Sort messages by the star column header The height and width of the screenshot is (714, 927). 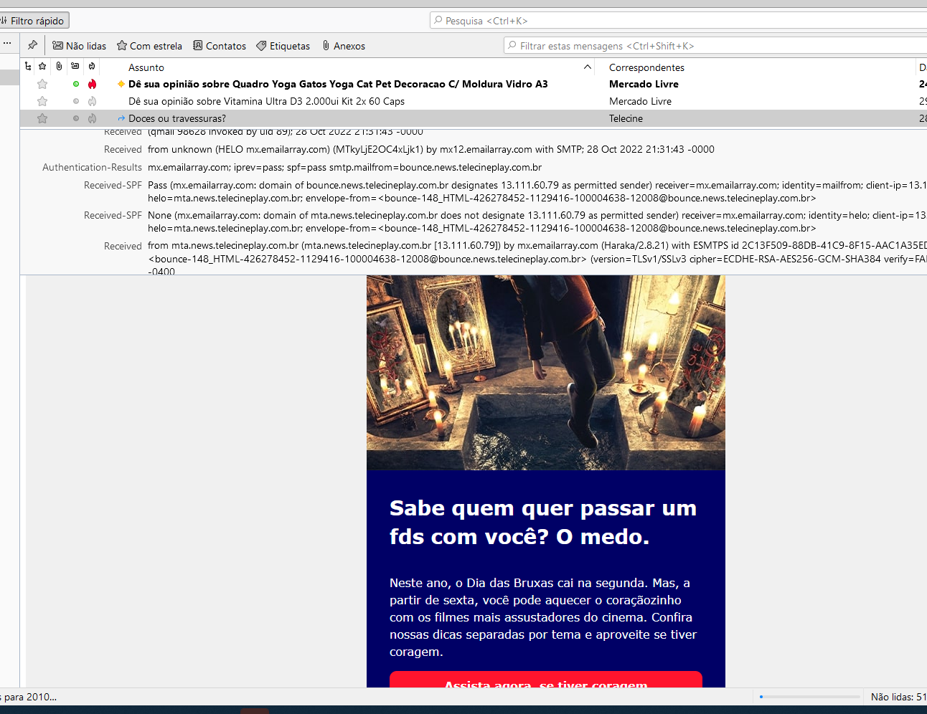[42, 67]
